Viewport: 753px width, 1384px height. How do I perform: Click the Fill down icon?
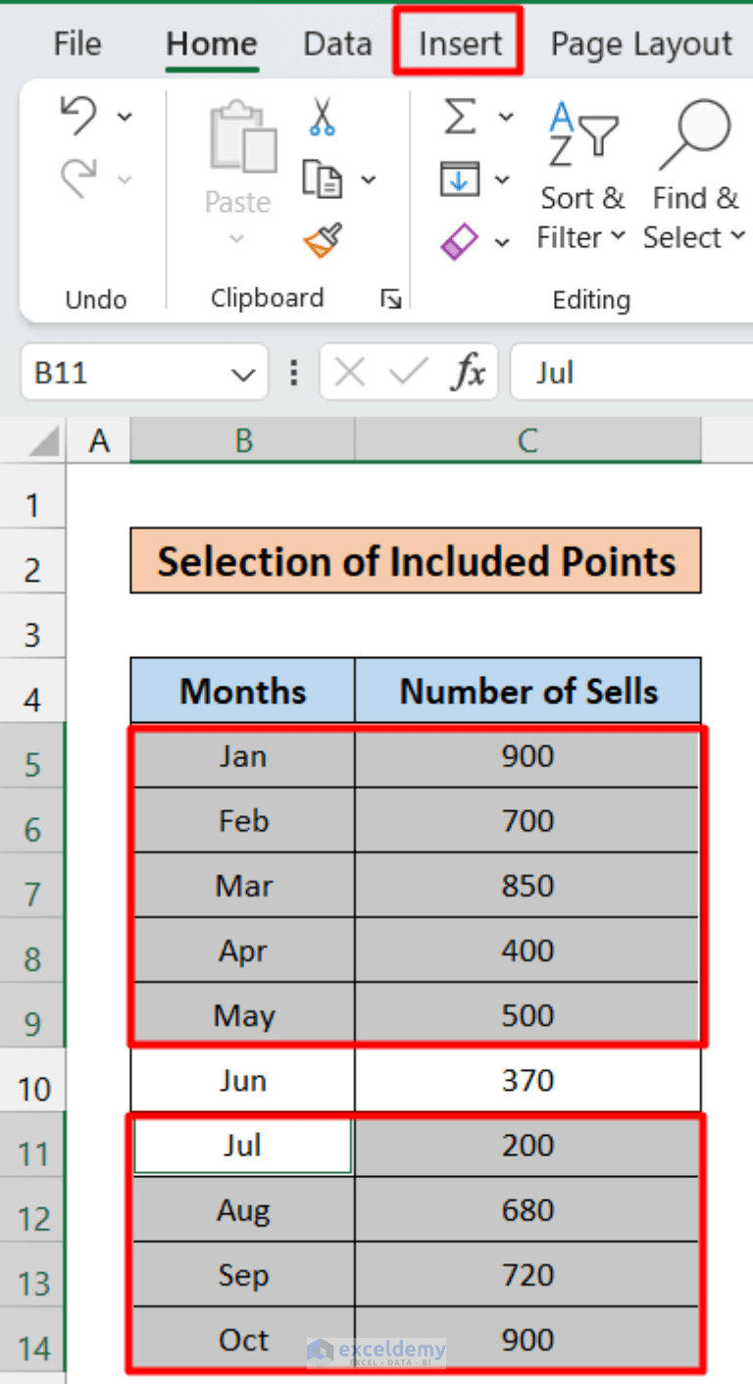point(459,179)
